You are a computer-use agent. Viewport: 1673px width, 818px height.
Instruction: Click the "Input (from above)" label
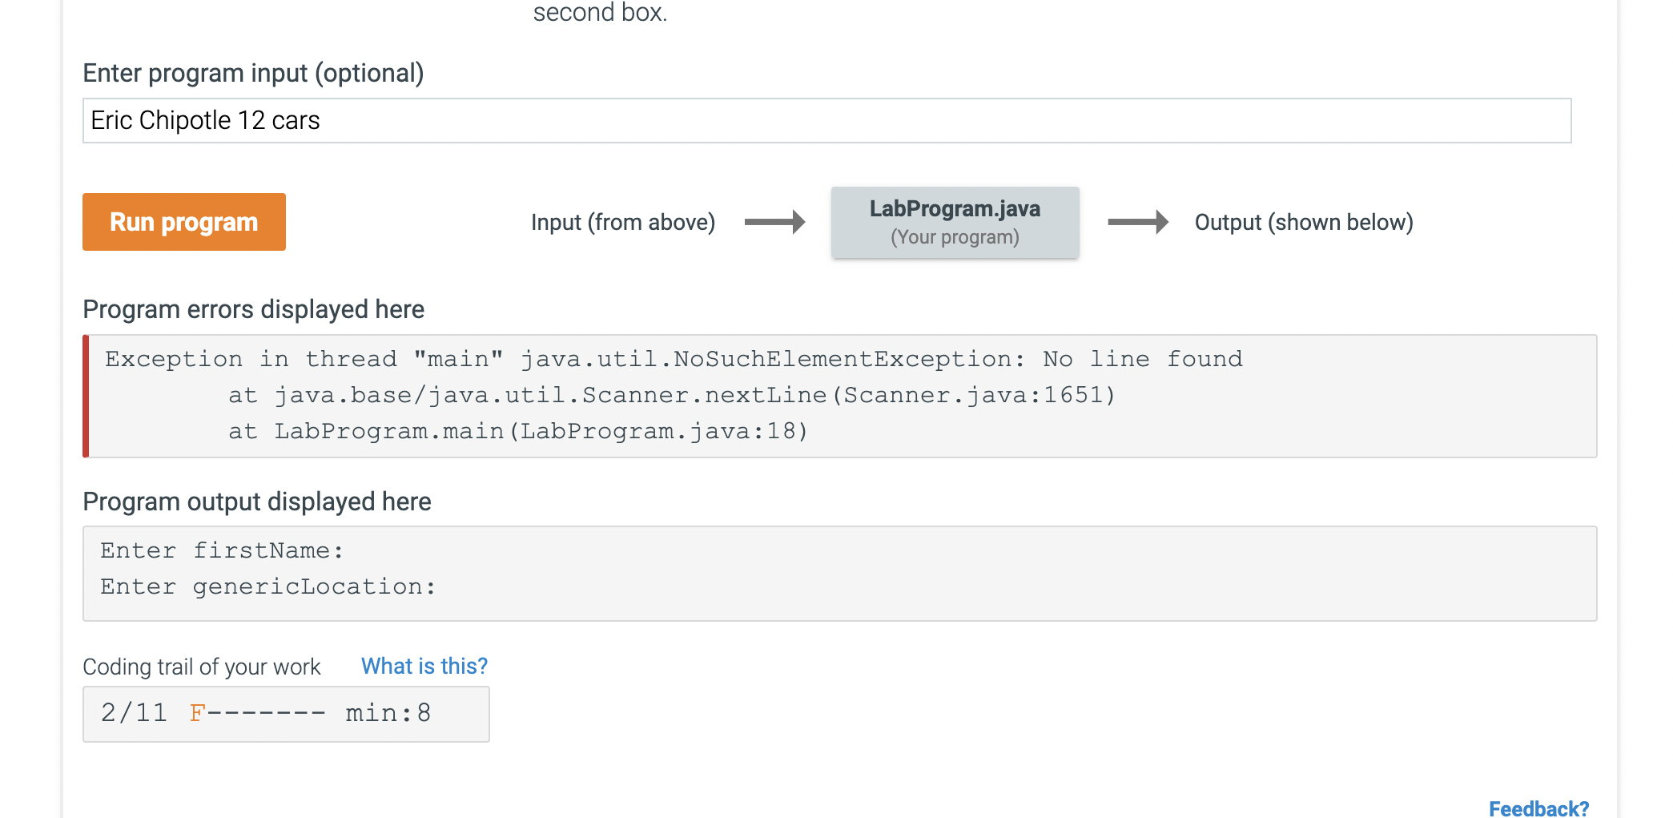(x=623, y=222)
